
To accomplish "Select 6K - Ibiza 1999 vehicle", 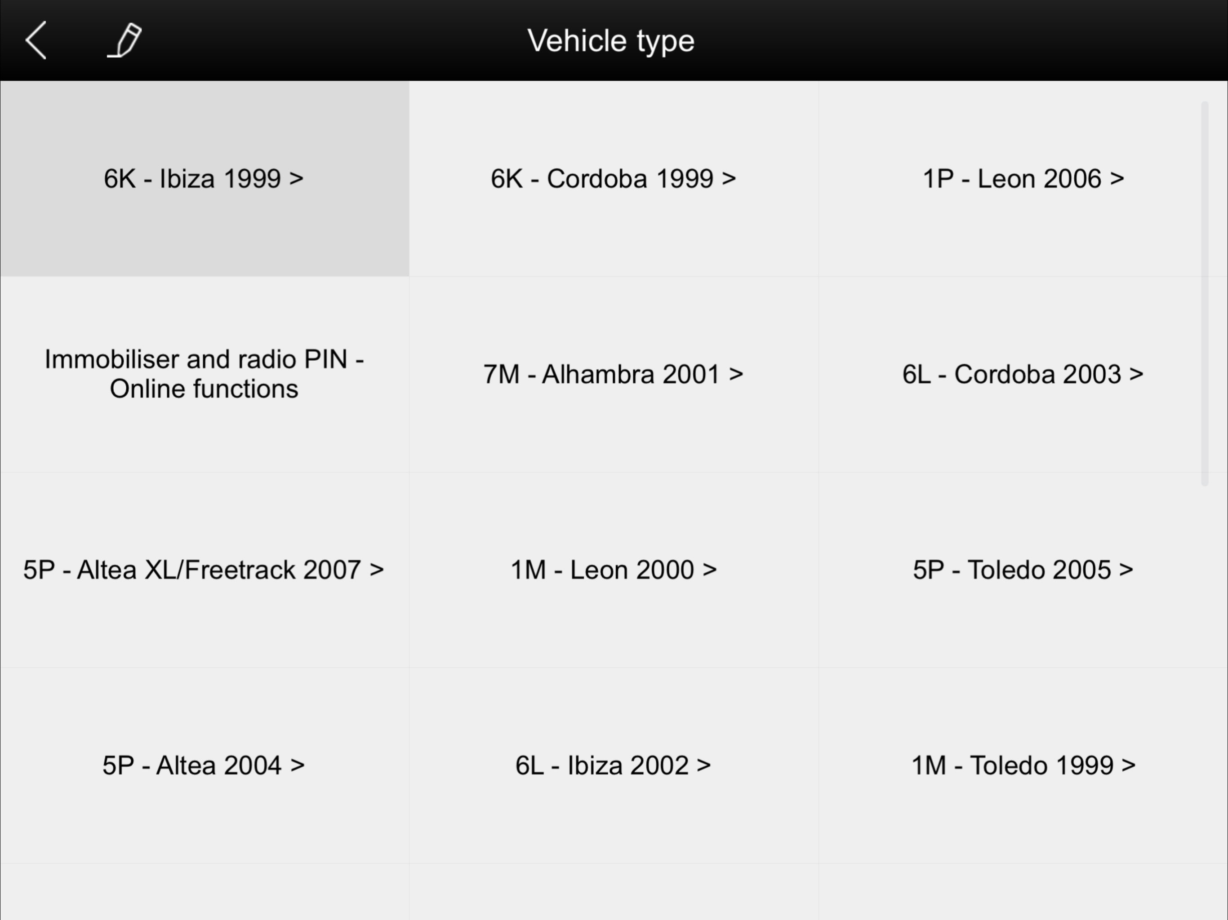I will [x=204, y=179].
